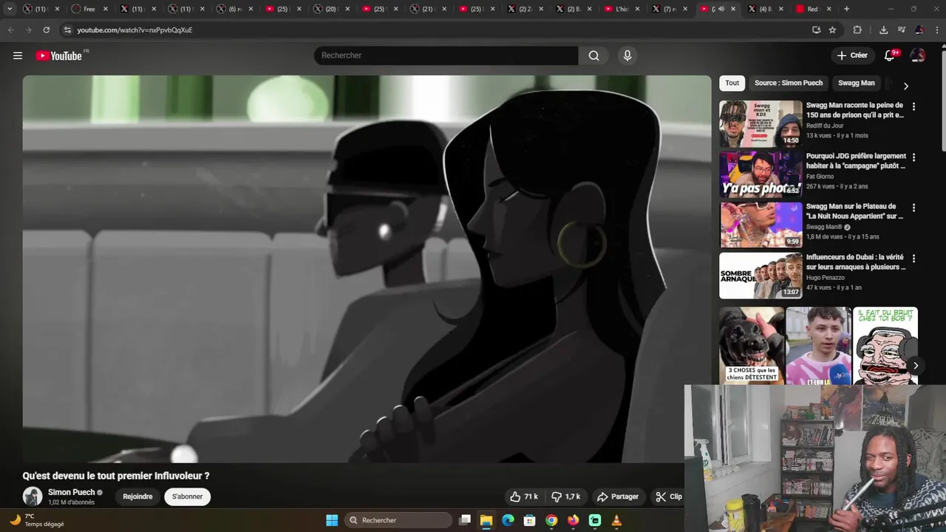This screenshot has width=946, height=532.
Task: Open options for Pourquoi JDG video
Action: 913,157
